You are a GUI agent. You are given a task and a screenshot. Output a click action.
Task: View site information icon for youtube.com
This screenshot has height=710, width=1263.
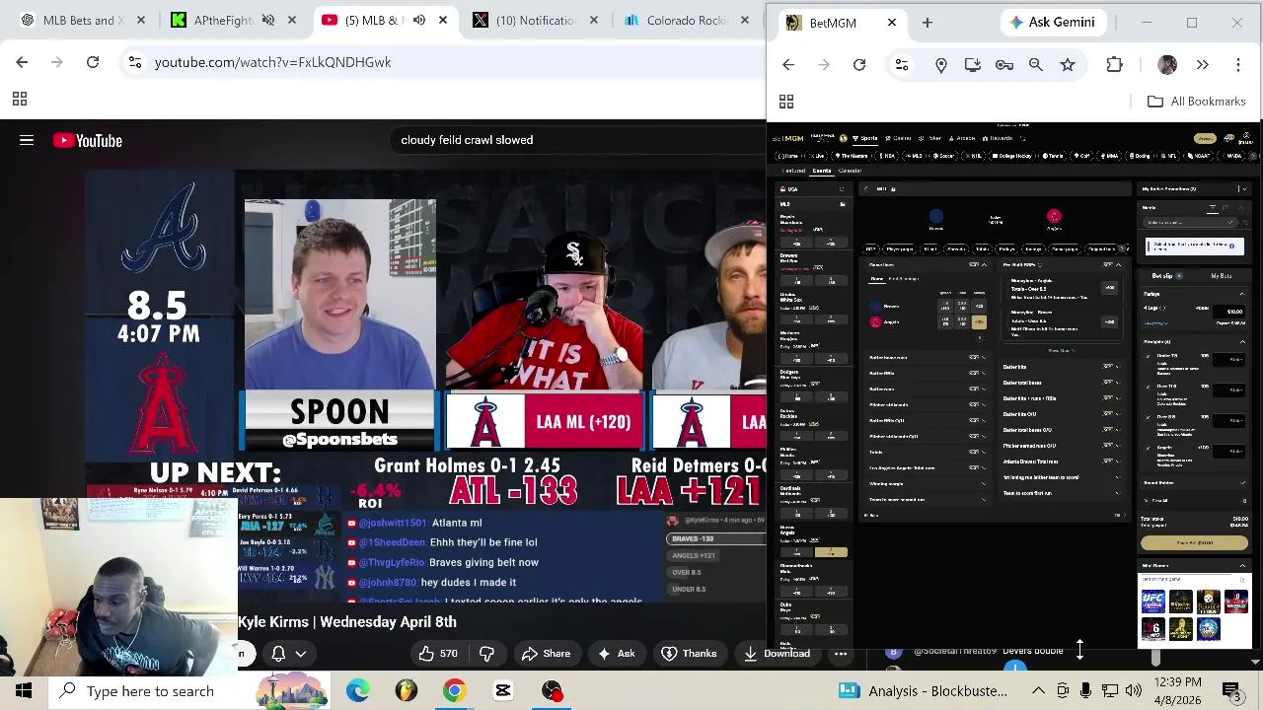point(135,62)
